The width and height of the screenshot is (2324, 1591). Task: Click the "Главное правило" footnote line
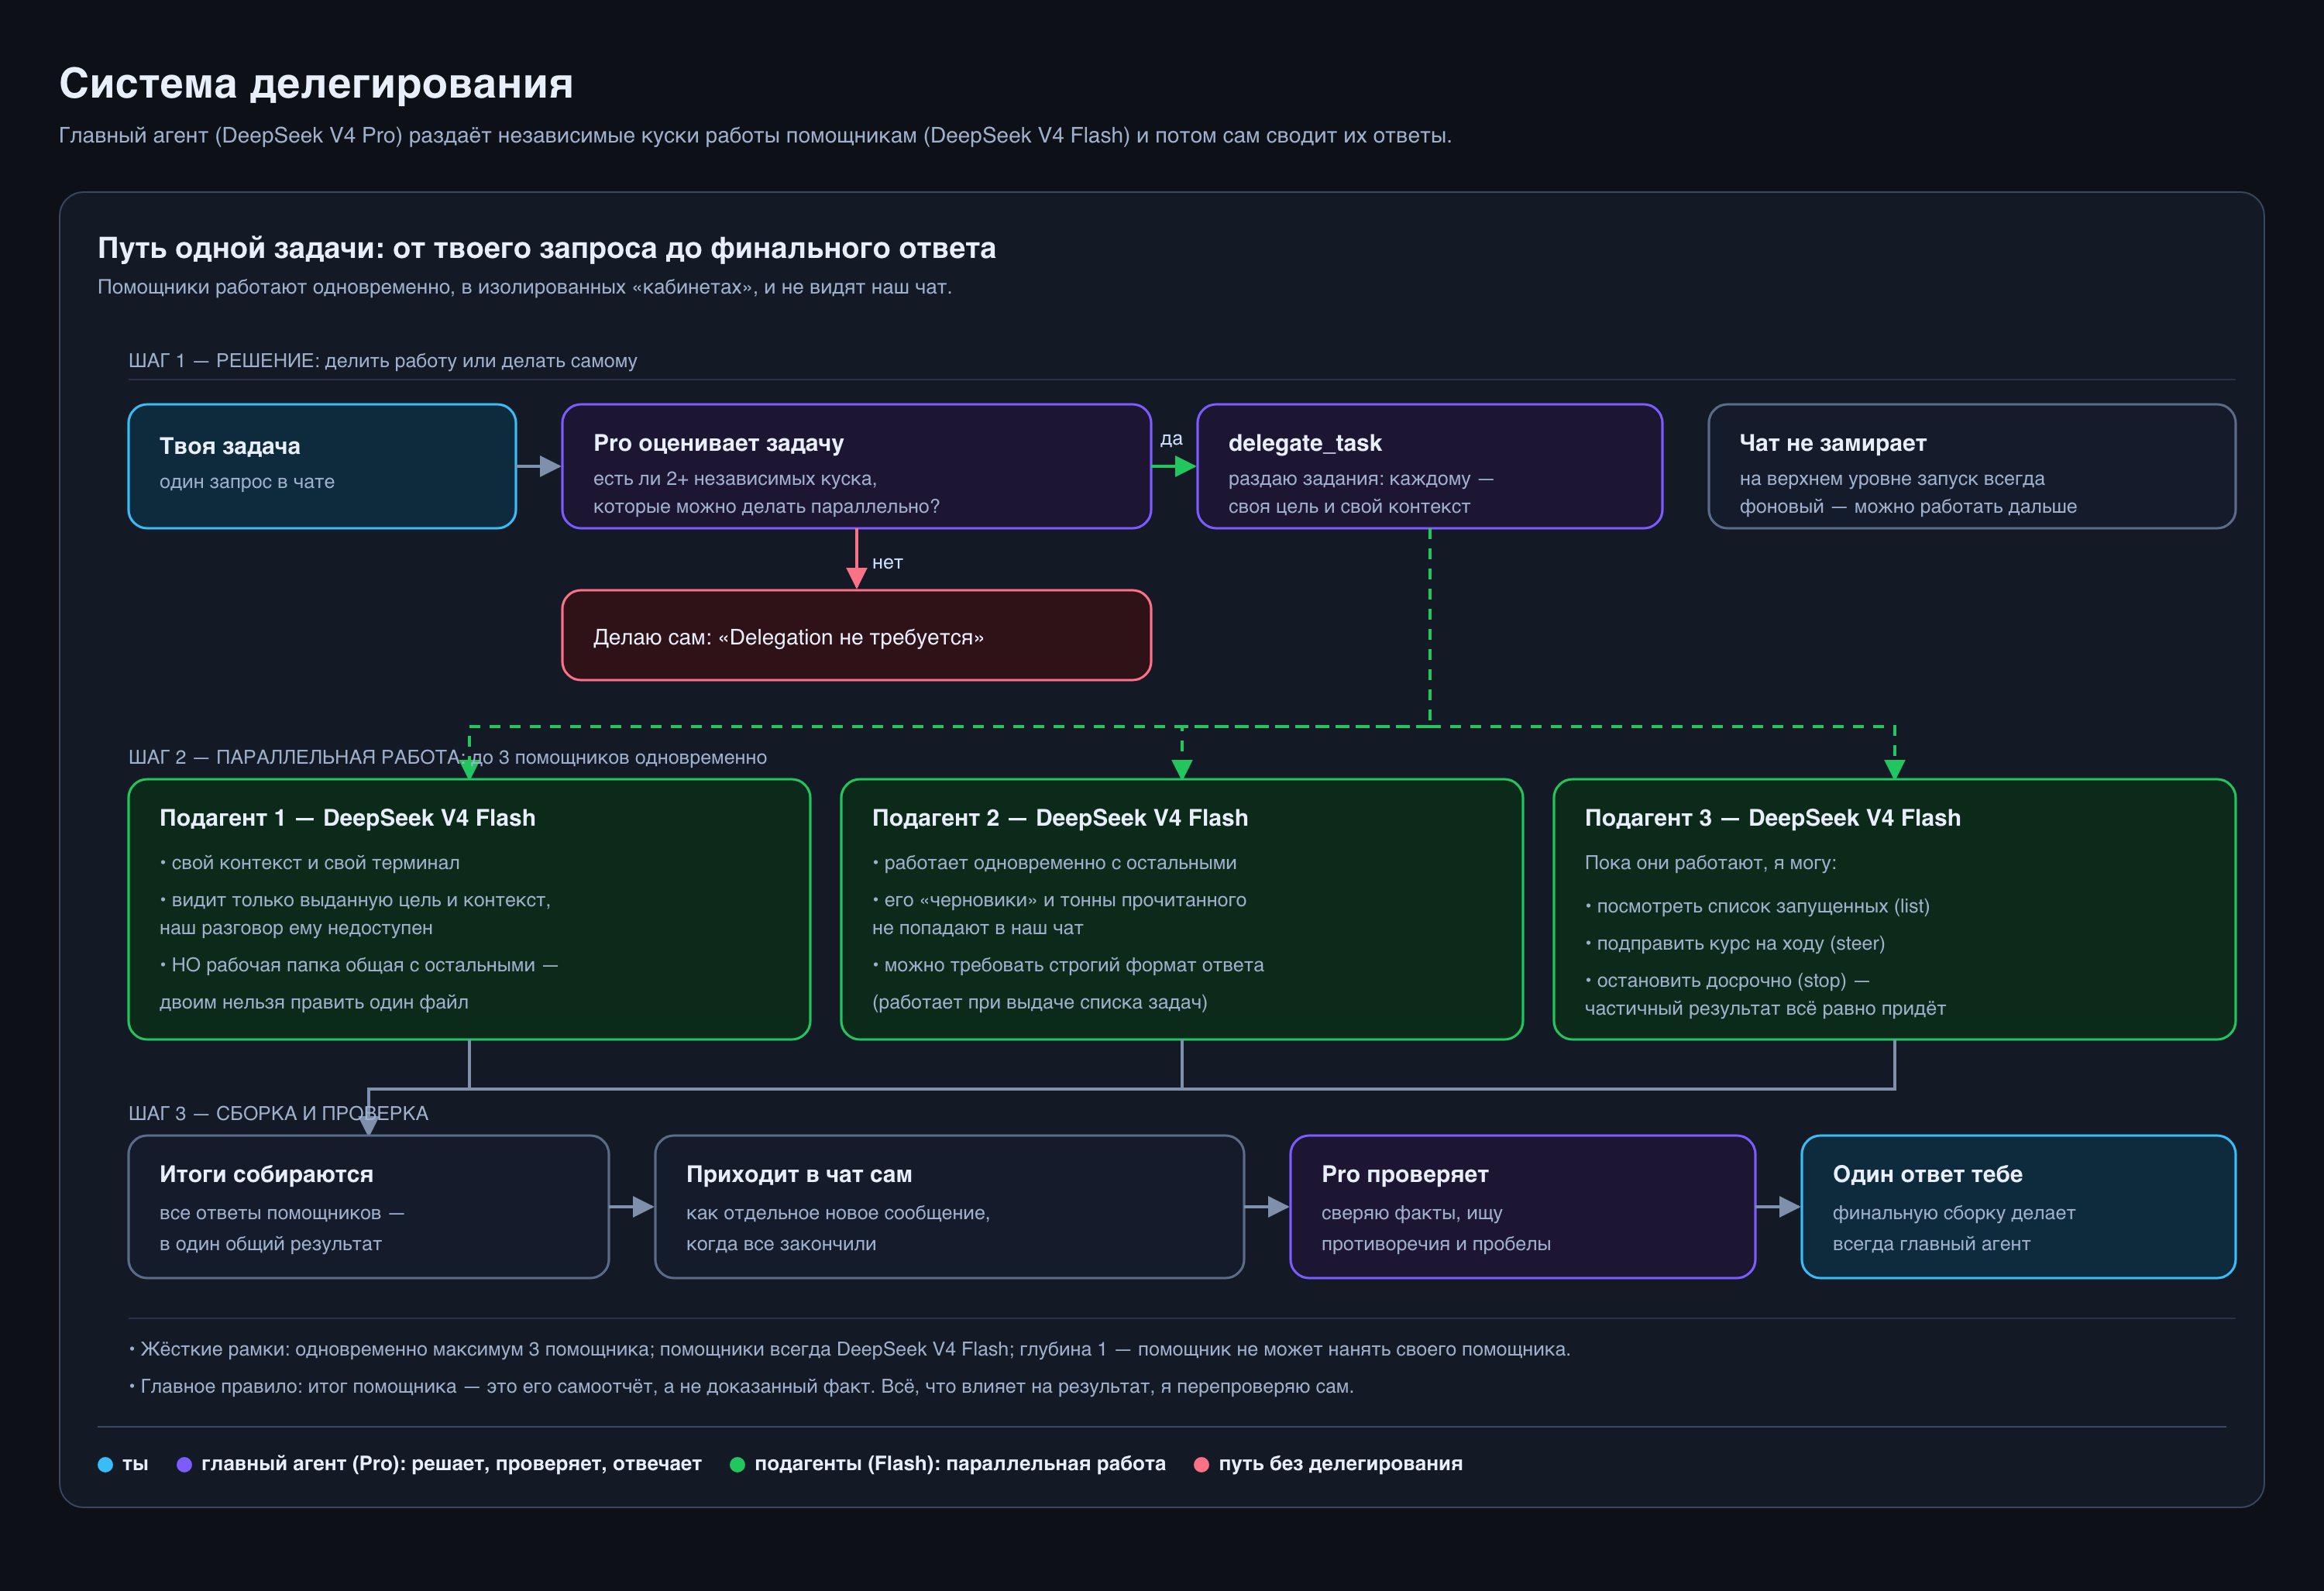pos(741,1386)
